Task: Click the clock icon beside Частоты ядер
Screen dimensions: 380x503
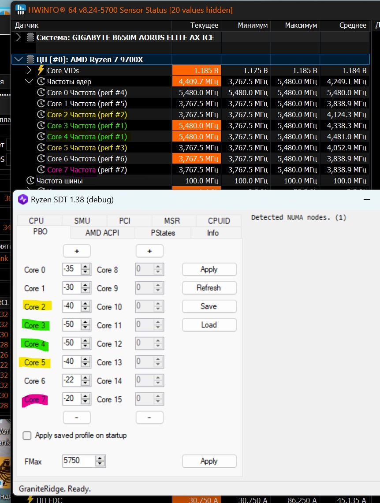Action: 41,82
